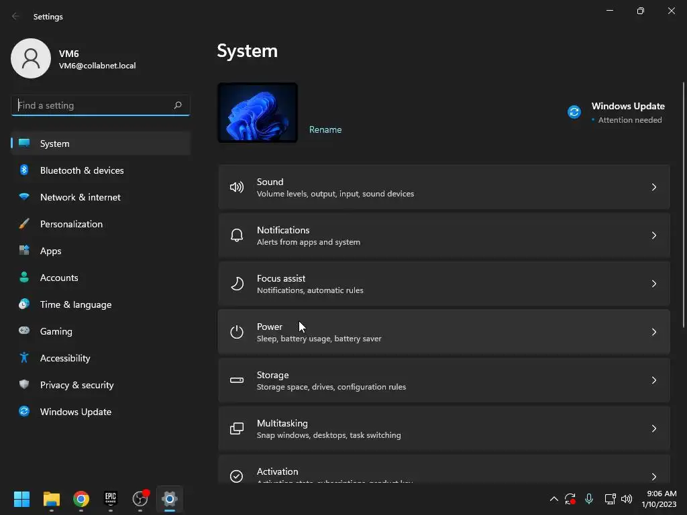The width and height of the screenshot is (687, 515).
Task: Click the taskbar clock and date
Action: [x=659, y=499]
